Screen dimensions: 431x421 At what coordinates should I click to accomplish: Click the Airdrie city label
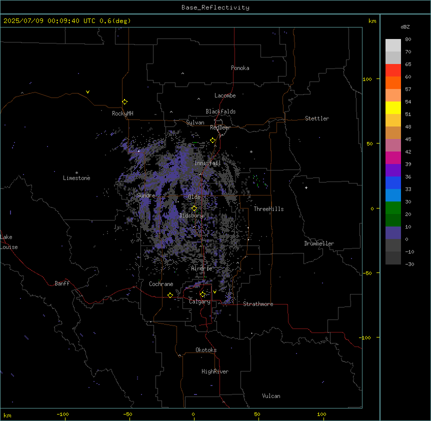point(202,268)
